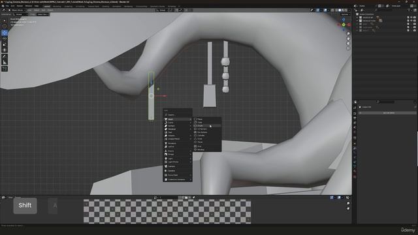The height and width of the screenshot is (235, 418).
Task: Switch perspective/orthographic with the grid icon
Action: 348,48
